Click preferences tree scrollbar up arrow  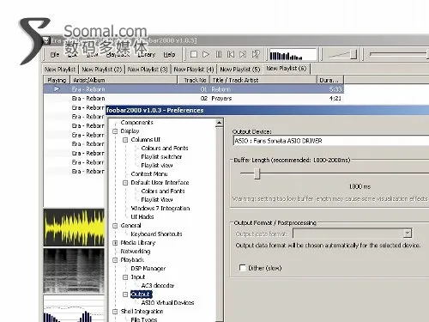pos(219,123)
